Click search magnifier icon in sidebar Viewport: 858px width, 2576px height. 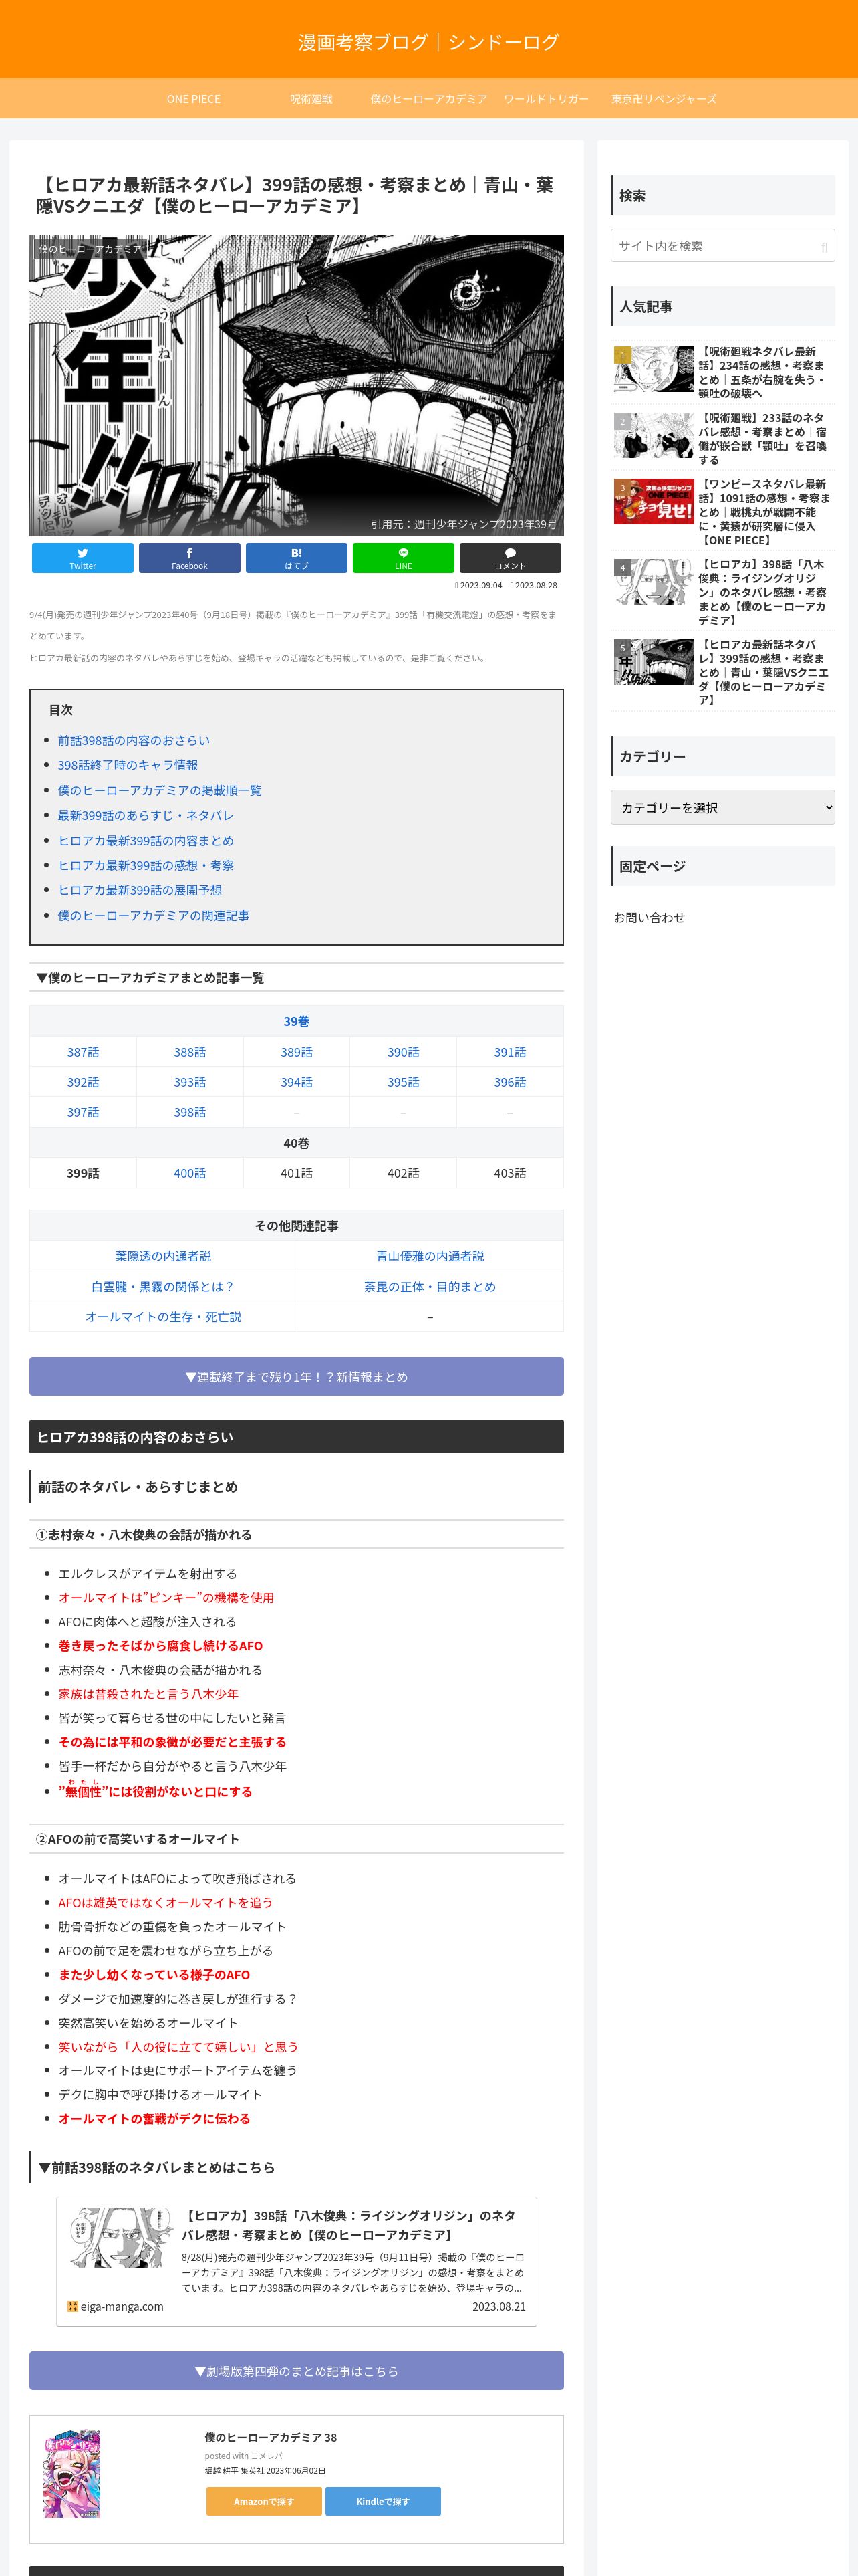pos(824,247)
